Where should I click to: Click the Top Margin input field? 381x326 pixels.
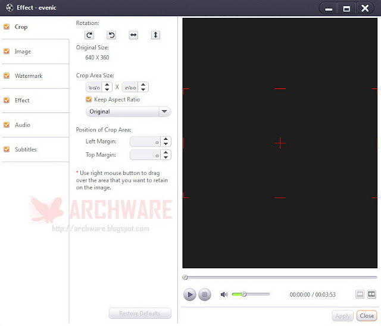(x=145, y=155)
